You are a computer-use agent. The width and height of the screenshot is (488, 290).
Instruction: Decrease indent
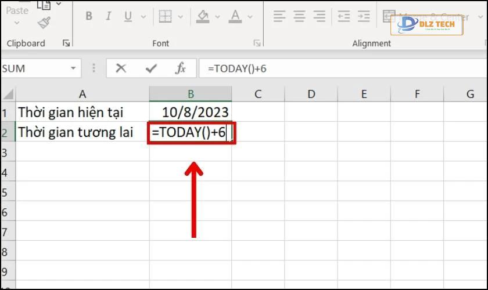pos(344,16)
